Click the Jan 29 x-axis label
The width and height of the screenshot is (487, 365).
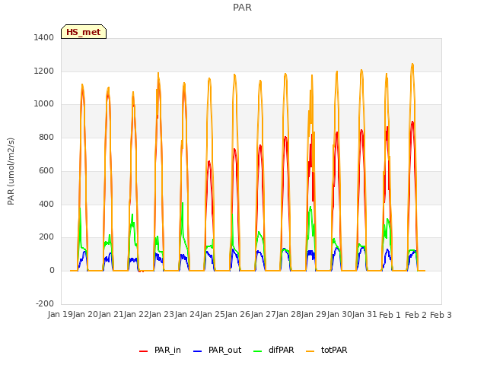(x=314, y=314)
